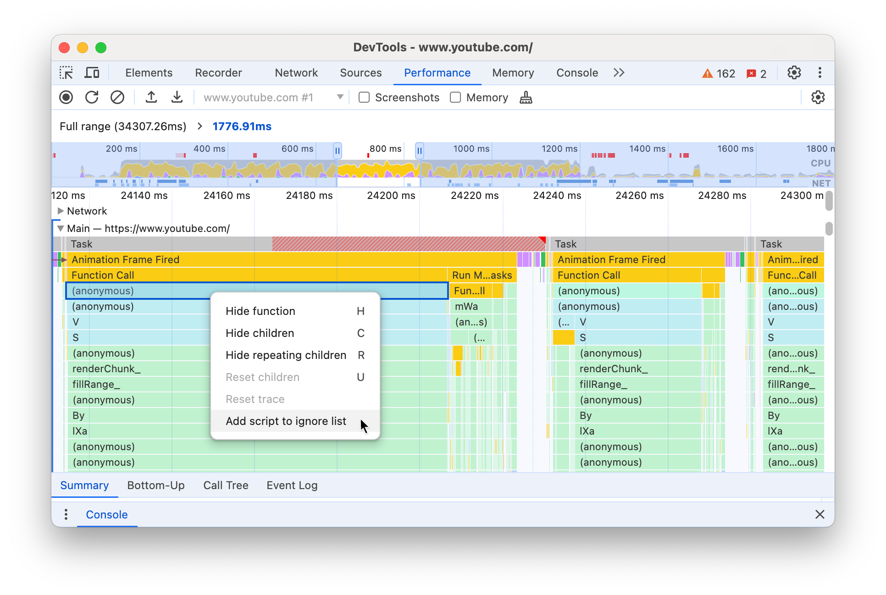Switch to the Call Tree tab

point(226,485)
